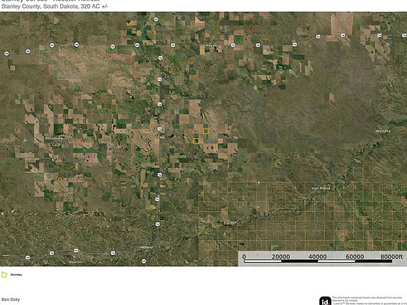The image size is (407, 305).
Task: Click the Land id disclaimer text
Action: (x=370, y=301)
